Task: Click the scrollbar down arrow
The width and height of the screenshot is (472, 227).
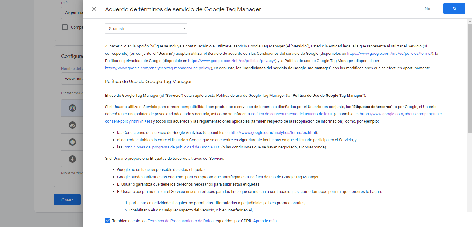Action: pos(470,209)
